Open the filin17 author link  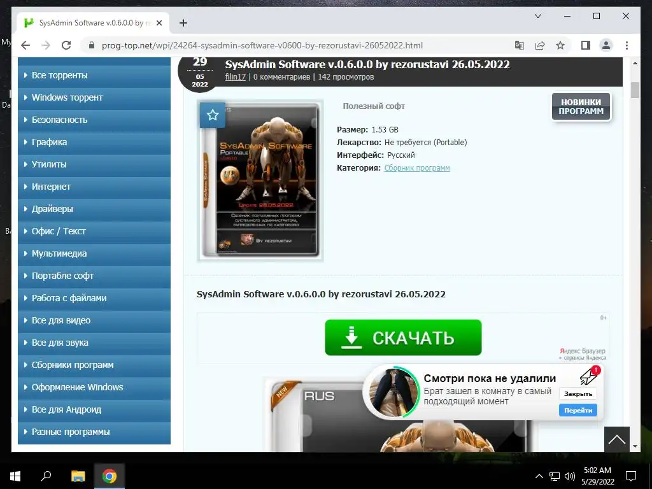click(236, 77)
